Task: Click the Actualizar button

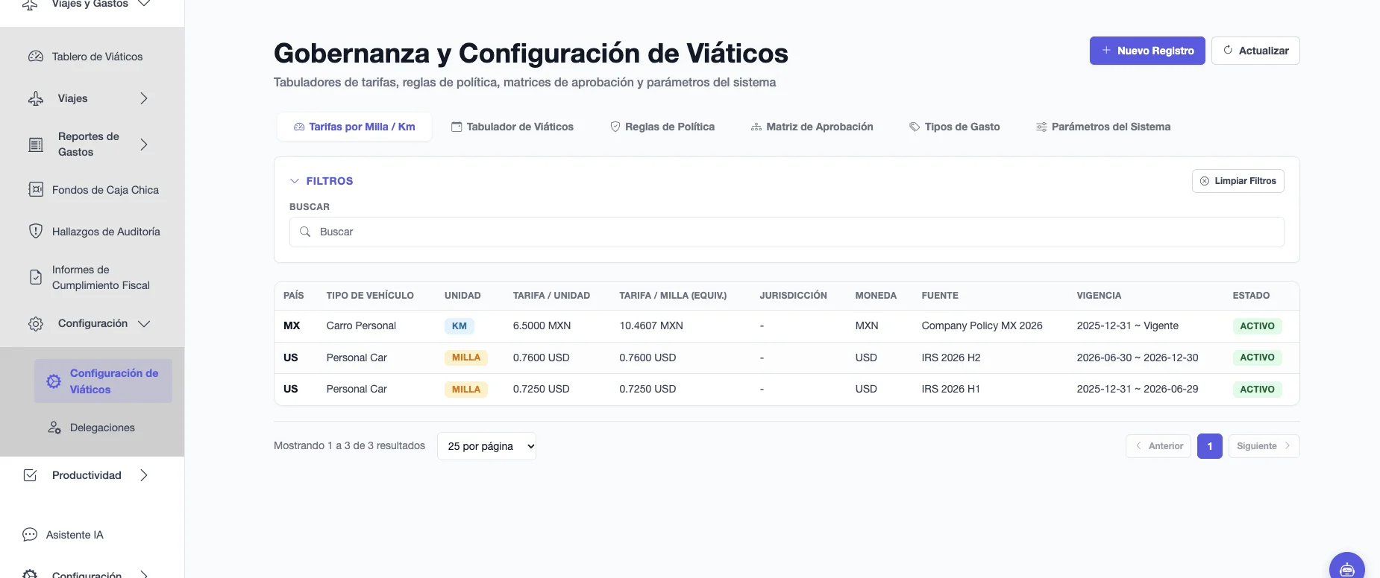Action: click(1255, 51)
